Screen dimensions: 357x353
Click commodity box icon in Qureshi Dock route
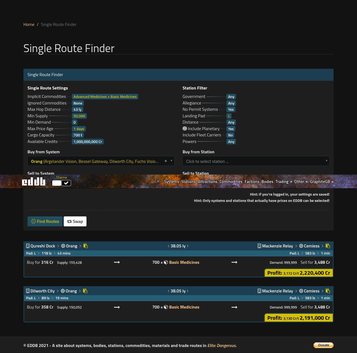click(166, 262)
